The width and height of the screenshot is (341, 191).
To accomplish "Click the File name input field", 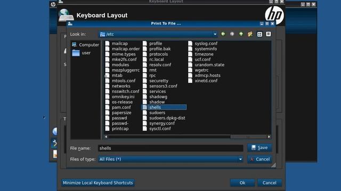I will pyautogui.click(x=170, y=148).
